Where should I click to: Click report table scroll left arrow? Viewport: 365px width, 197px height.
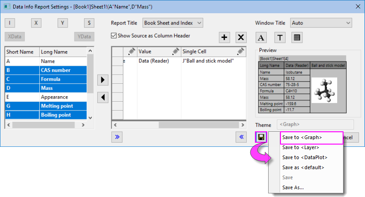[115, 125]
